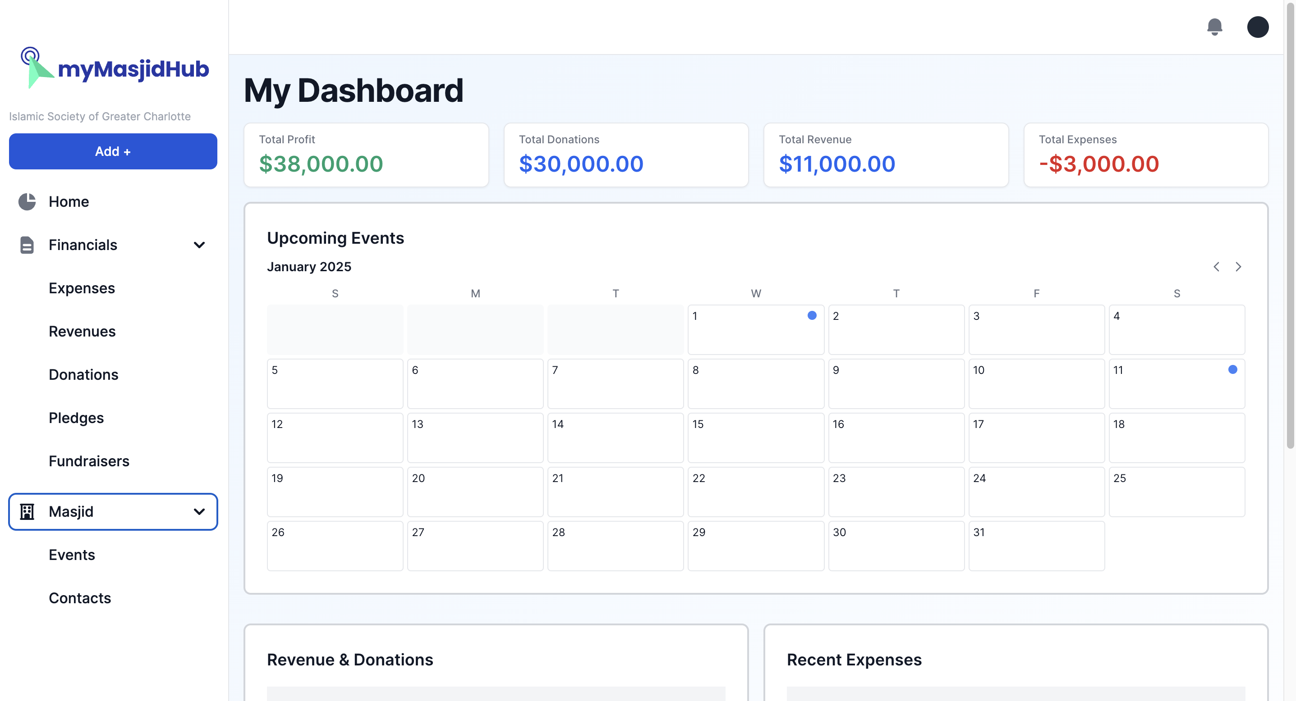Click the Masjid building icon
The height and width of the screenshot is (701, 1296).
point(27,511)
